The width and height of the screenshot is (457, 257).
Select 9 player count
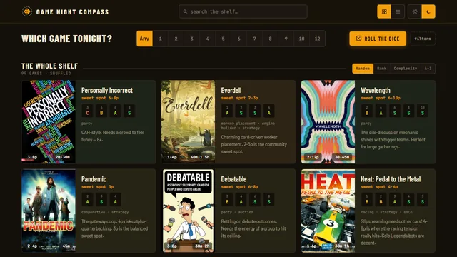[x=286, y=39]
